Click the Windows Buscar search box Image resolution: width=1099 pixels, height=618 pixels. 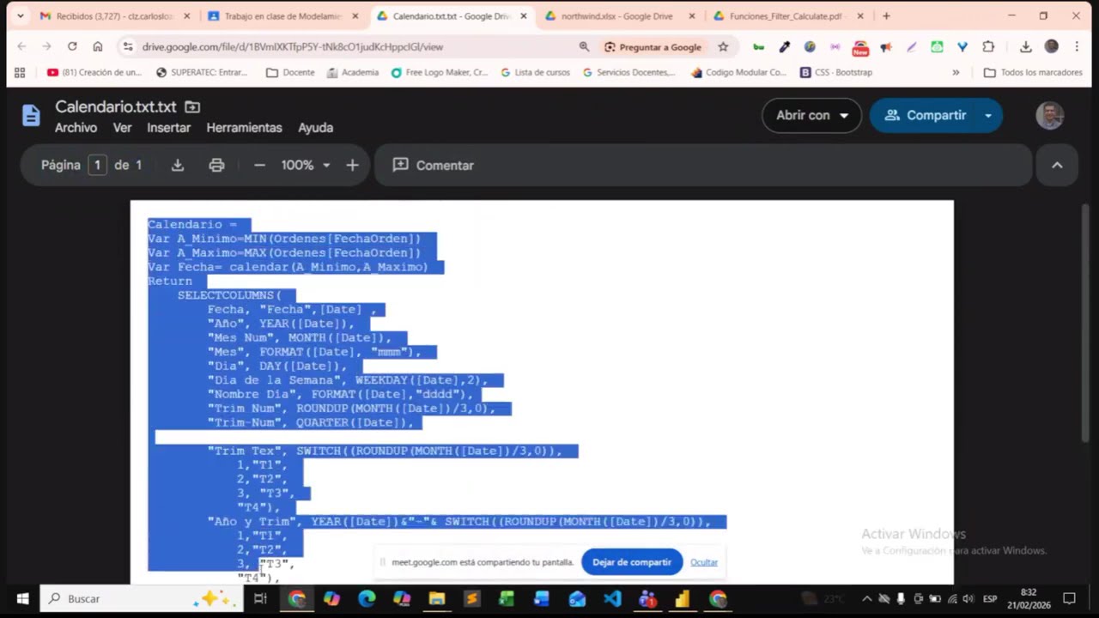(x=142, y=598)
